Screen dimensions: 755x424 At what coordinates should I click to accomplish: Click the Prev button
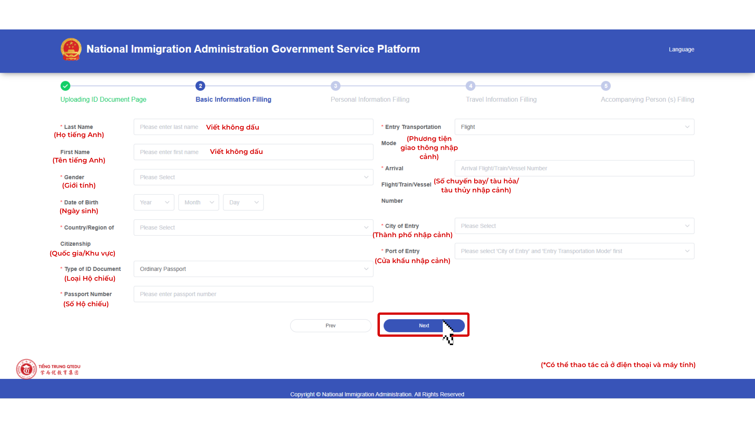(331, 325)
